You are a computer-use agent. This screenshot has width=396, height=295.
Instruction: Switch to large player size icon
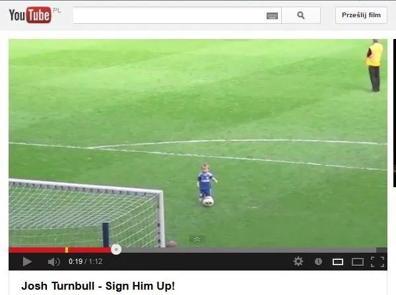point(358,262)
